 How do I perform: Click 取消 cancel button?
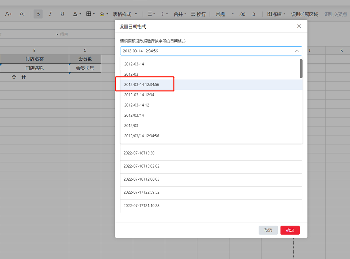click(268, 230)
